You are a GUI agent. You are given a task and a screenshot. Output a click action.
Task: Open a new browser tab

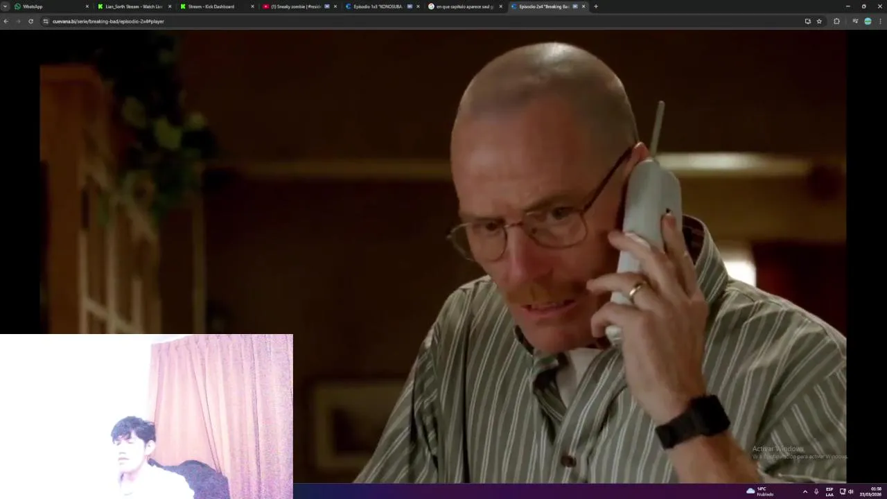click(596, 6)
